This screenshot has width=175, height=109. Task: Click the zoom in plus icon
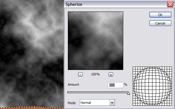[x=111, y=74]
